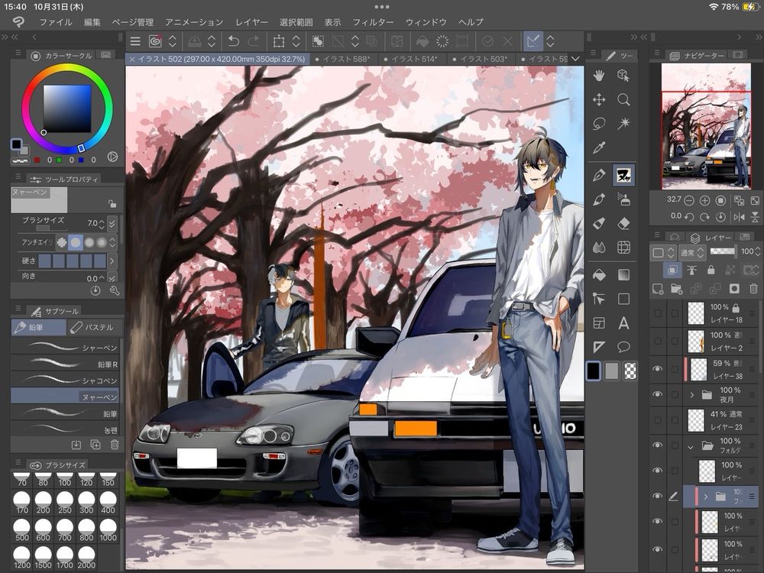The width and height of the screenshot is (764, 573).
Task: Adjust the layer opacity slider
Action: [723, 251]
